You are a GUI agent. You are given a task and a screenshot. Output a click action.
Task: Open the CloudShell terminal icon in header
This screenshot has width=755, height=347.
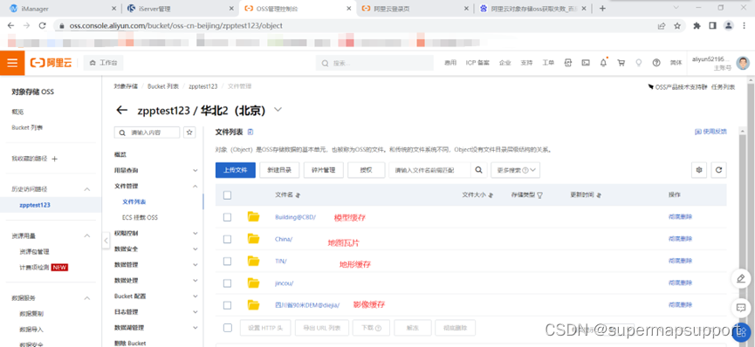click(x=586, y=63)
